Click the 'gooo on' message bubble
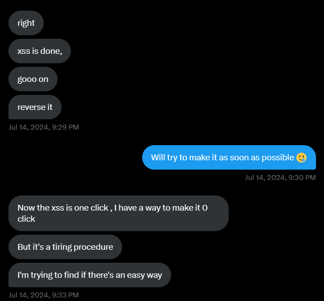Viewport: 324px width, 301px height. (x=33, y=79)
